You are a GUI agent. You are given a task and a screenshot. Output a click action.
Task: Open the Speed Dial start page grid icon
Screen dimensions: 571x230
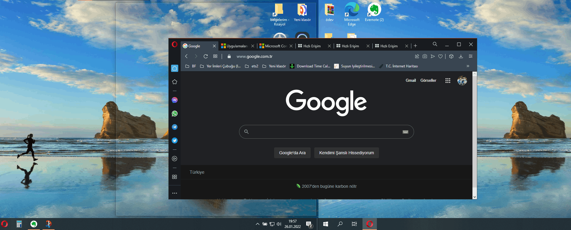coord(215,56)
